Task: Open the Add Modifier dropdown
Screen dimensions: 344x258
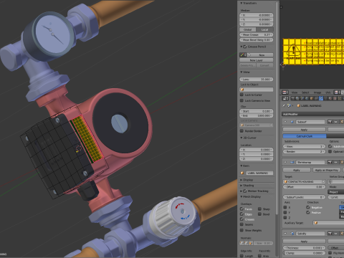Action: [313, 114]
